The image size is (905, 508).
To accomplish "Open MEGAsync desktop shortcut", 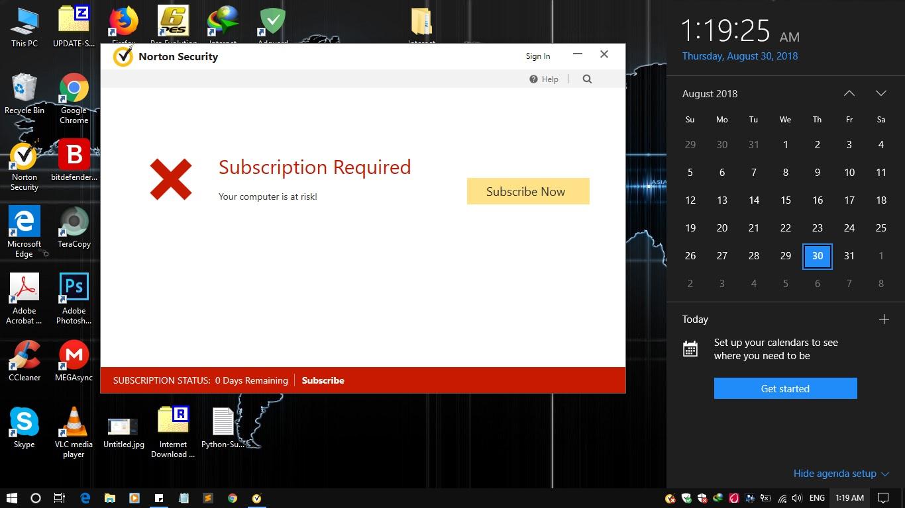I will (74, 361).
